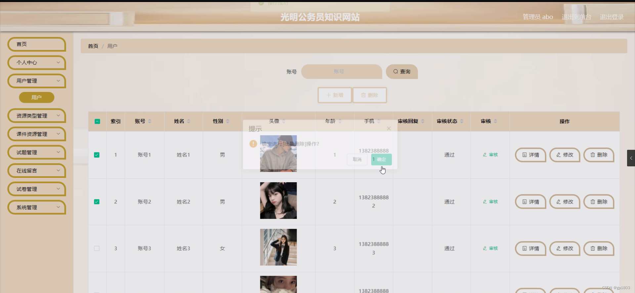Expand the 个人中心 menu chevron
This screenshot has height=293, width=635.
pyautogui.click(x=58, y=63)
